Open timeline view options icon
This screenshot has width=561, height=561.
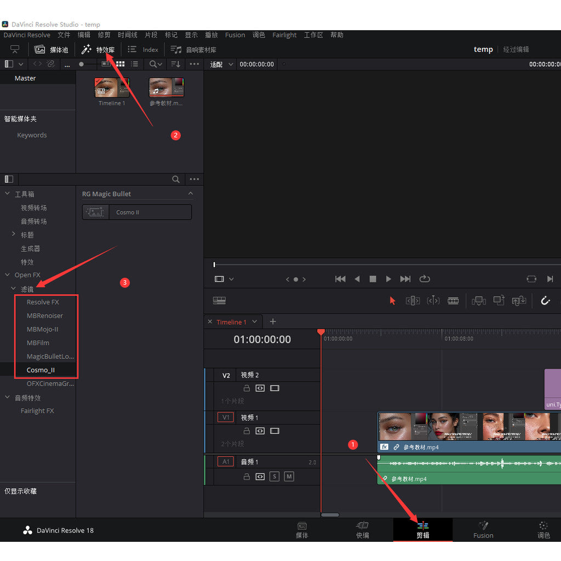click(x=219, y=301)
